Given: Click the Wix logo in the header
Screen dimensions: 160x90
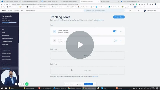Looking at the screenshot, I should [4, 10].
